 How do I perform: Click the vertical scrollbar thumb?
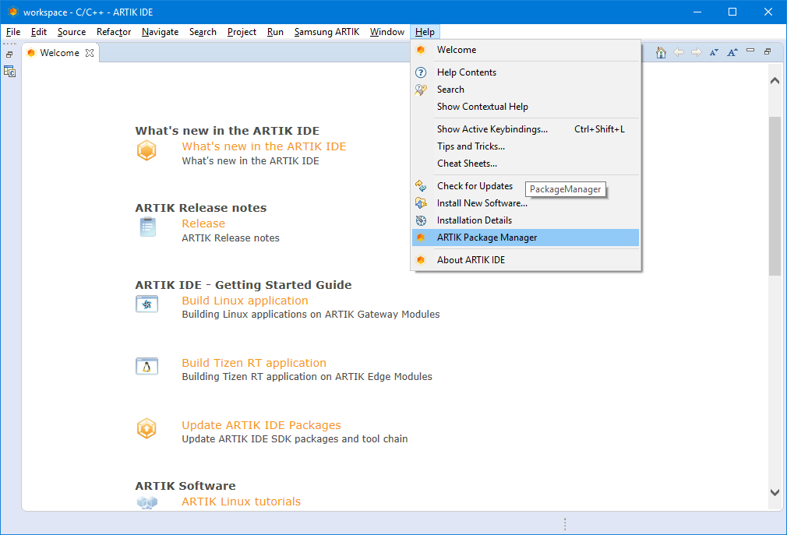pyautogui.click(x=775, y=195)
